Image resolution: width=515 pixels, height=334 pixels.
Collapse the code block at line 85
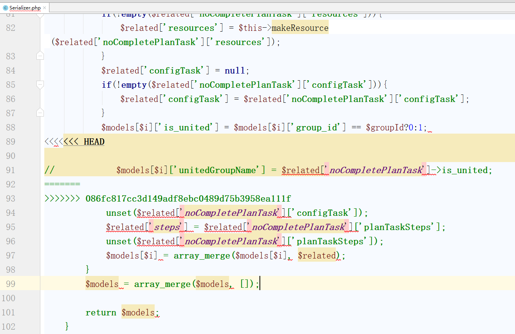coord(40,85)
